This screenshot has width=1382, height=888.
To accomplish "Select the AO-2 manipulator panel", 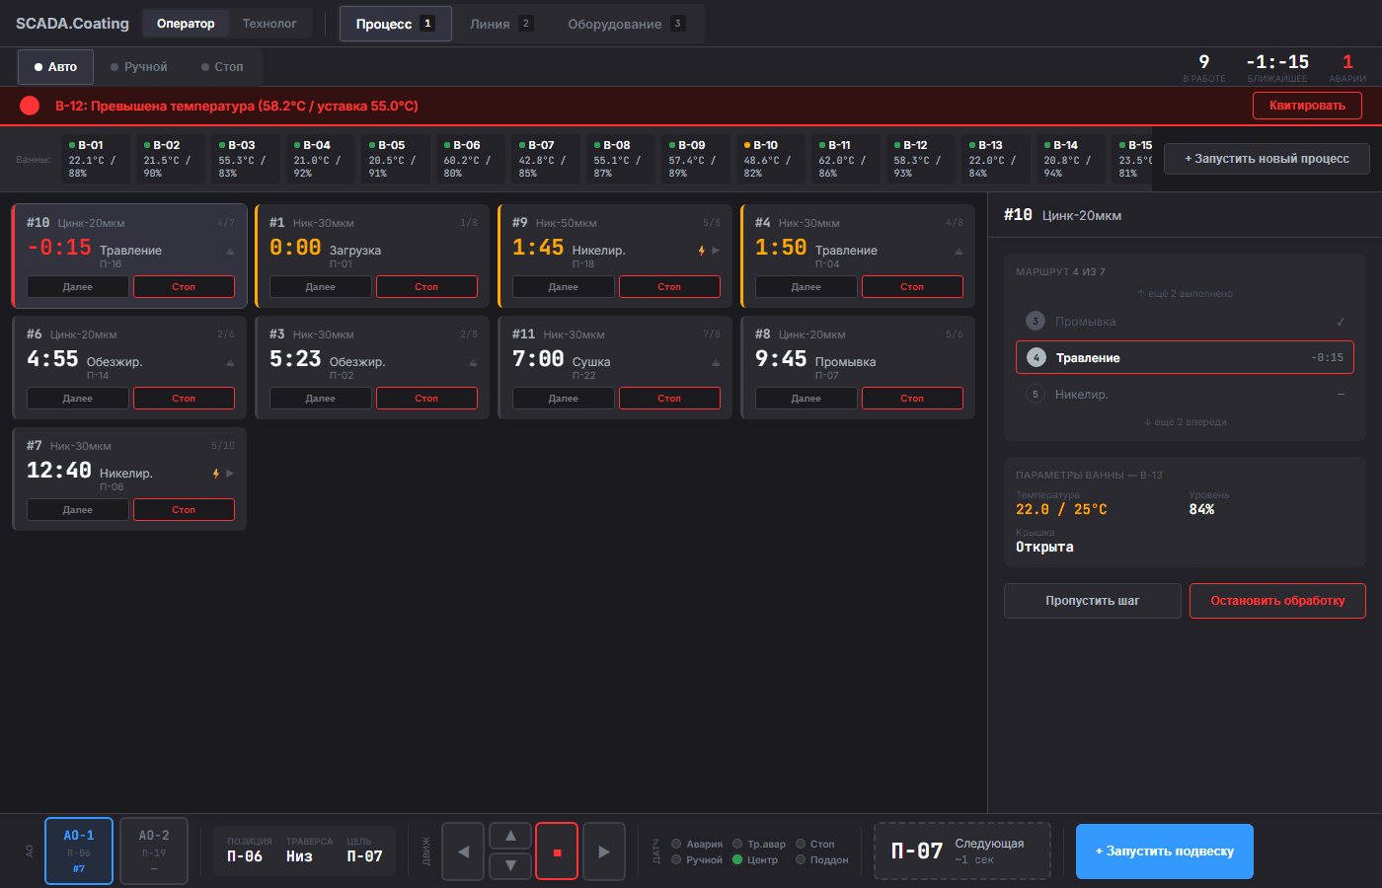I will [x=153, y=850].
